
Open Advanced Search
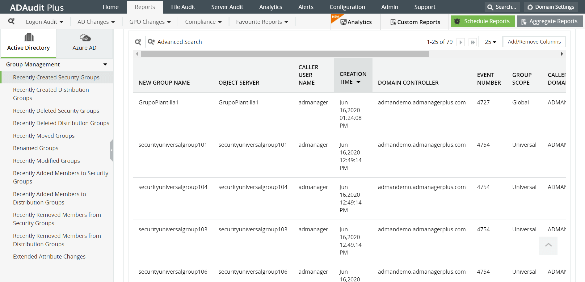175,42
